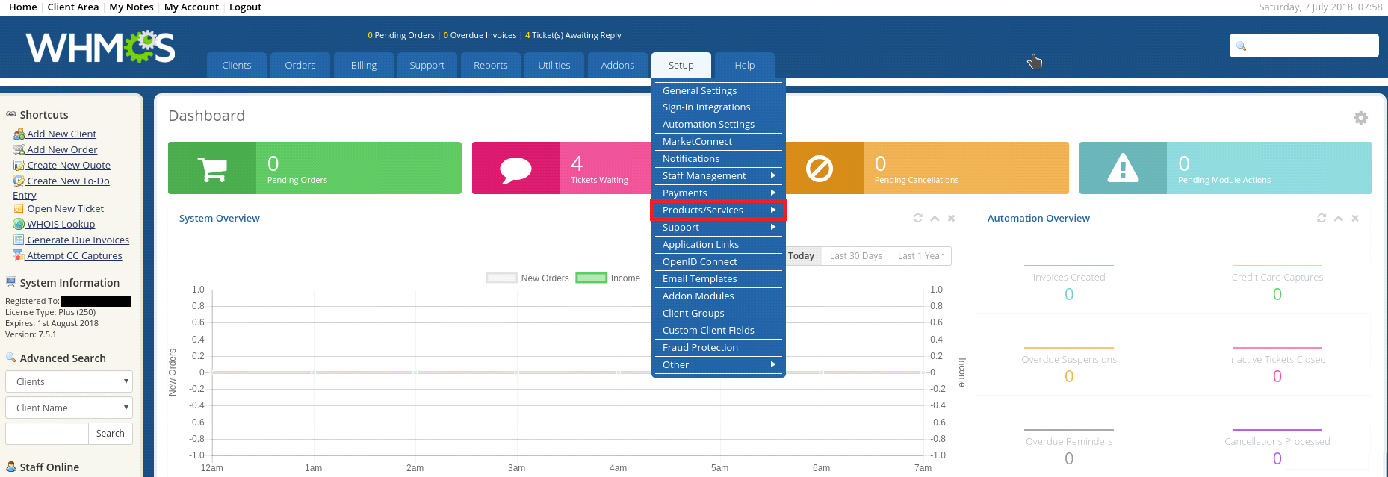Screen dimensions: 1388x477
Task: Click the Pending Module Actions warning icon
Action: coord(1123,169)
